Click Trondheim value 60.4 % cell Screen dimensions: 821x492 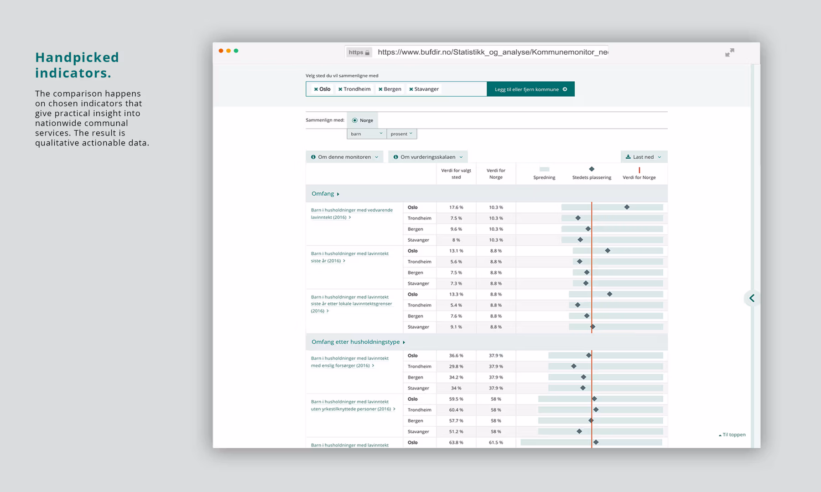click(456, 410)
